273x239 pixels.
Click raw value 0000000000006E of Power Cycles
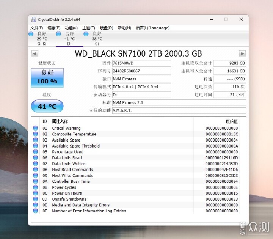coord(222,187)
